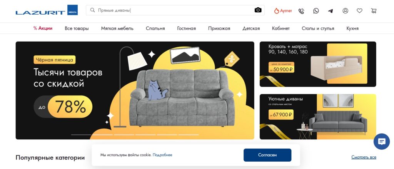This screenshot has width=394, height=169.
Task: Open the shopping cart icon
Action: point(374,11)
